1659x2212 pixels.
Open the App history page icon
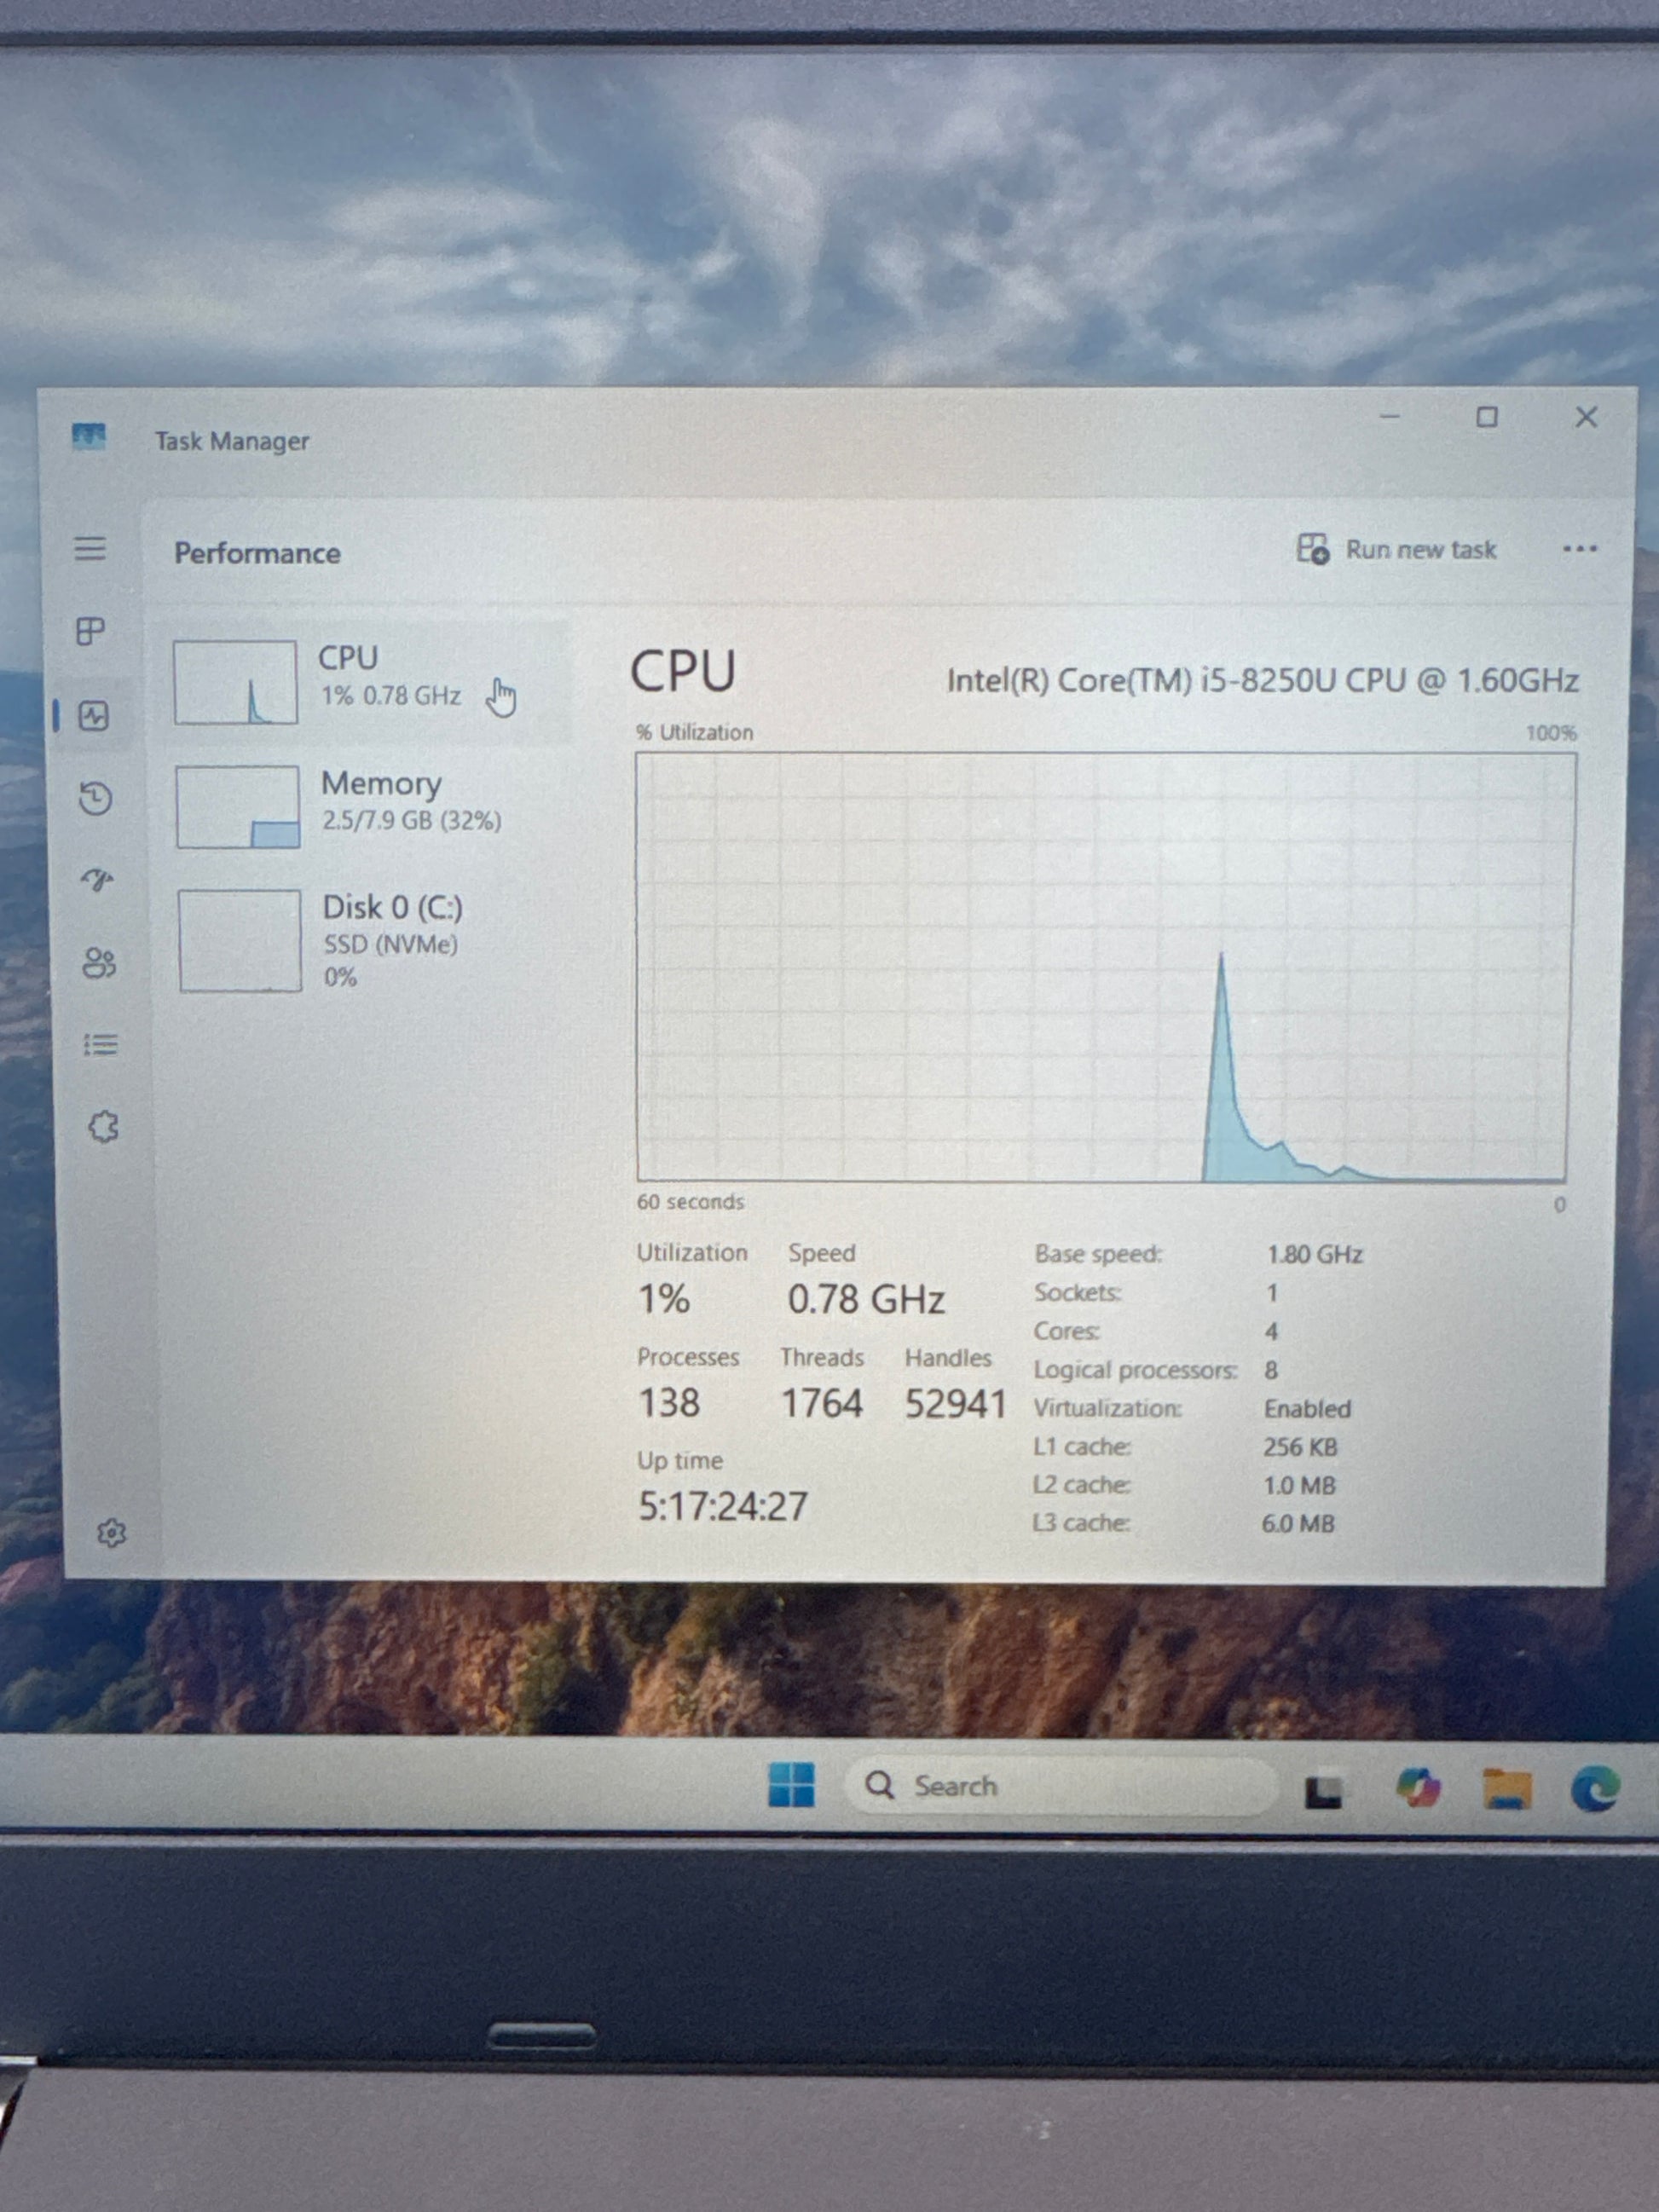pos(96,798)
